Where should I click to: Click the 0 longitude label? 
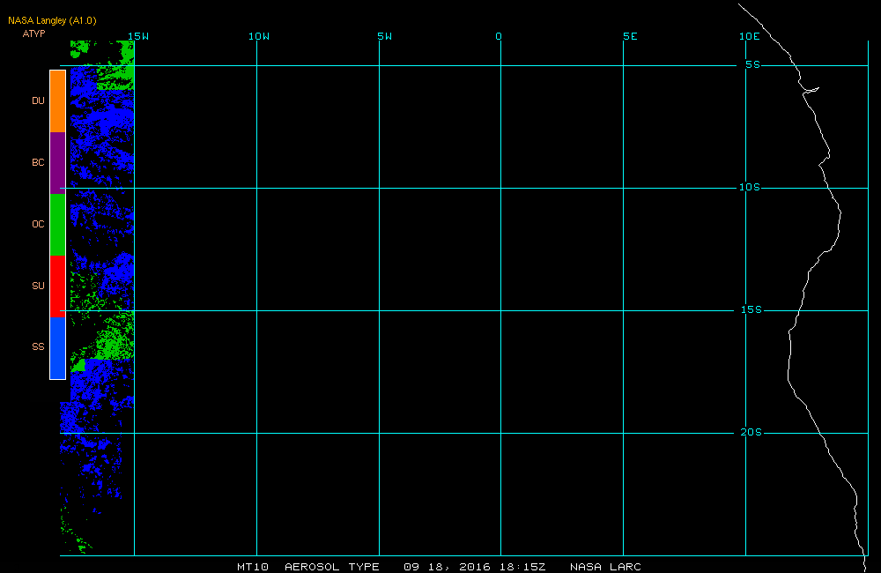pyautogui.click(x=499, y=36)
